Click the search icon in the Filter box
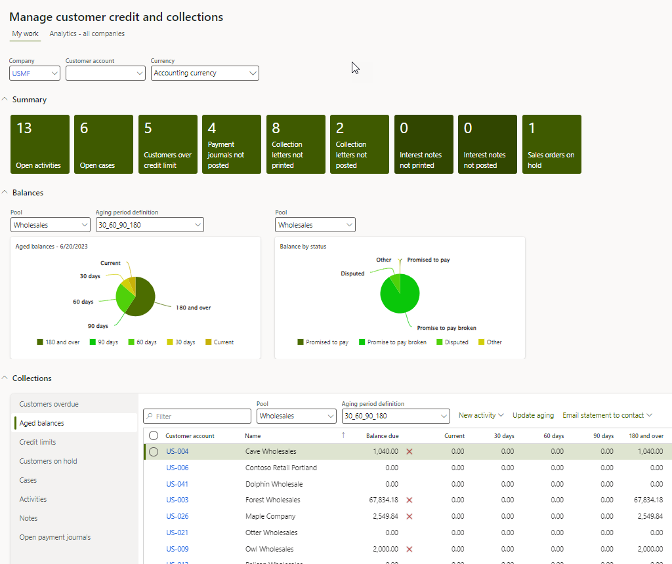The width and height of the screenshot is (672, 564). pyautogui.click(x=150, y=416)
